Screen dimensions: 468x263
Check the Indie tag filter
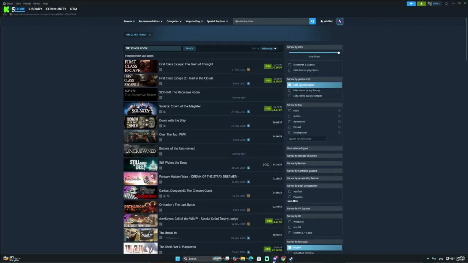(x=290, y=111)
